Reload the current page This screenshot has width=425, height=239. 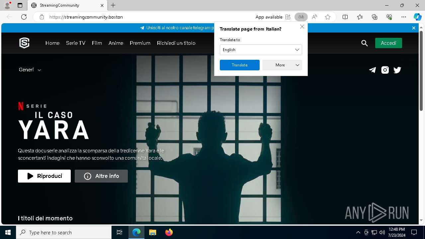24,17
